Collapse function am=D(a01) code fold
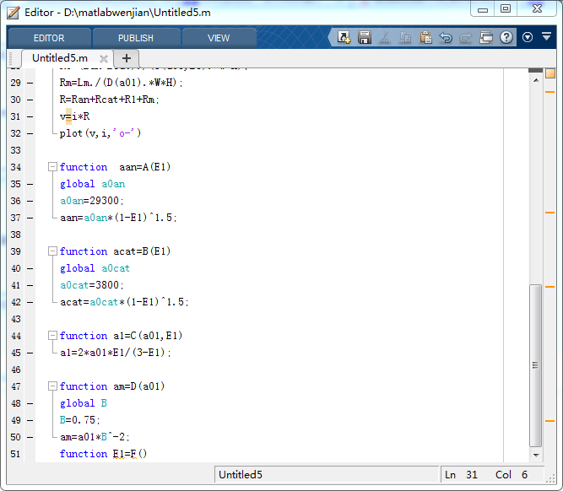The image size is (563, 491). 53,386
